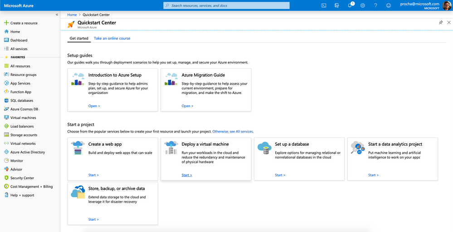Open the Help question mark icon
Image resolution: width=453 pixels, height=232 pixels.
pos(375,5)
